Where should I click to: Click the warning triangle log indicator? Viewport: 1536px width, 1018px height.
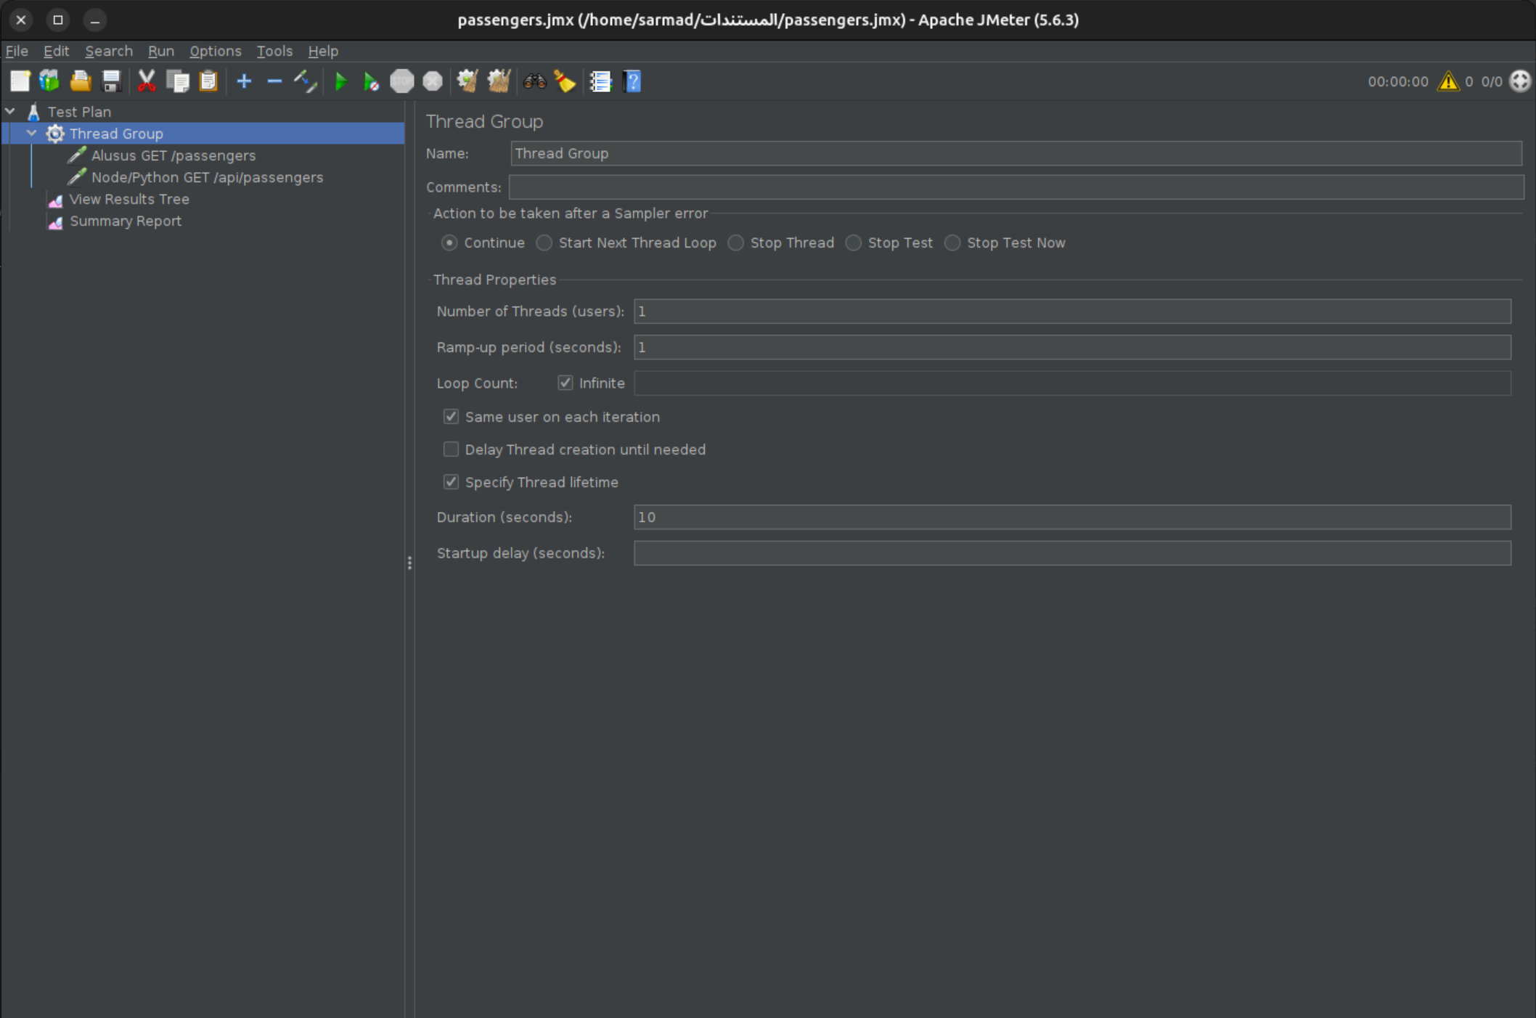(1448, 81)
